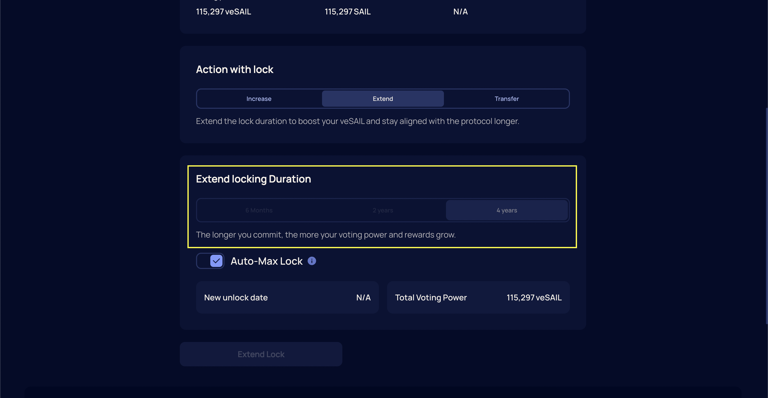
Task: Click the 115,297 SAIL amount at top
Action: tap(348, 12)
